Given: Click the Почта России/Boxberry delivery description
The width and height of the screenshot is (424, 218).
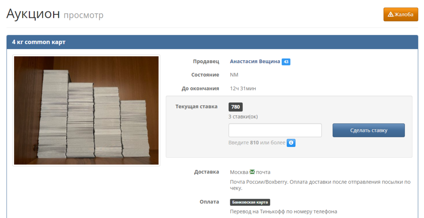Looking at the screenshot, I should tap(320, 185).
